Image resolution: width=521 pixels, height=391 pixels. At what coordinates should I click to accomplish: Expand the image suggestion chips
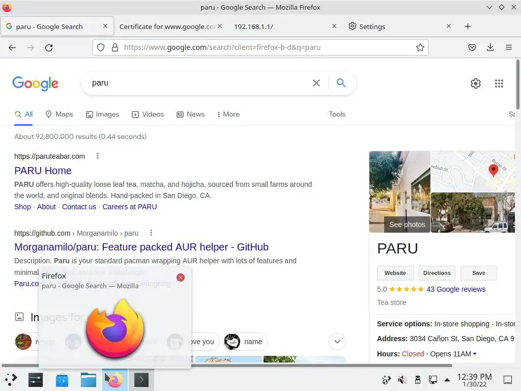[x=337, y=342]
